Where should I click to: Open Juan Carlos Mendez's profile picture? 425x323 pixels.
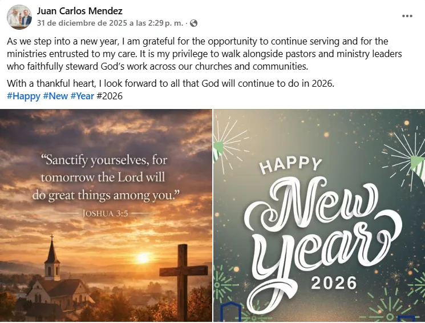pyautogui.click(x=19, y=17)
